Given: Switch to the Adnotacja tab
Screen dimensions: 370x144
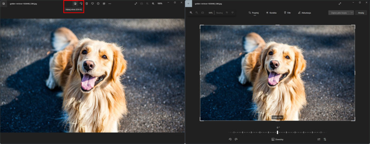Looking at the screenshot, I should click(305, 13).
